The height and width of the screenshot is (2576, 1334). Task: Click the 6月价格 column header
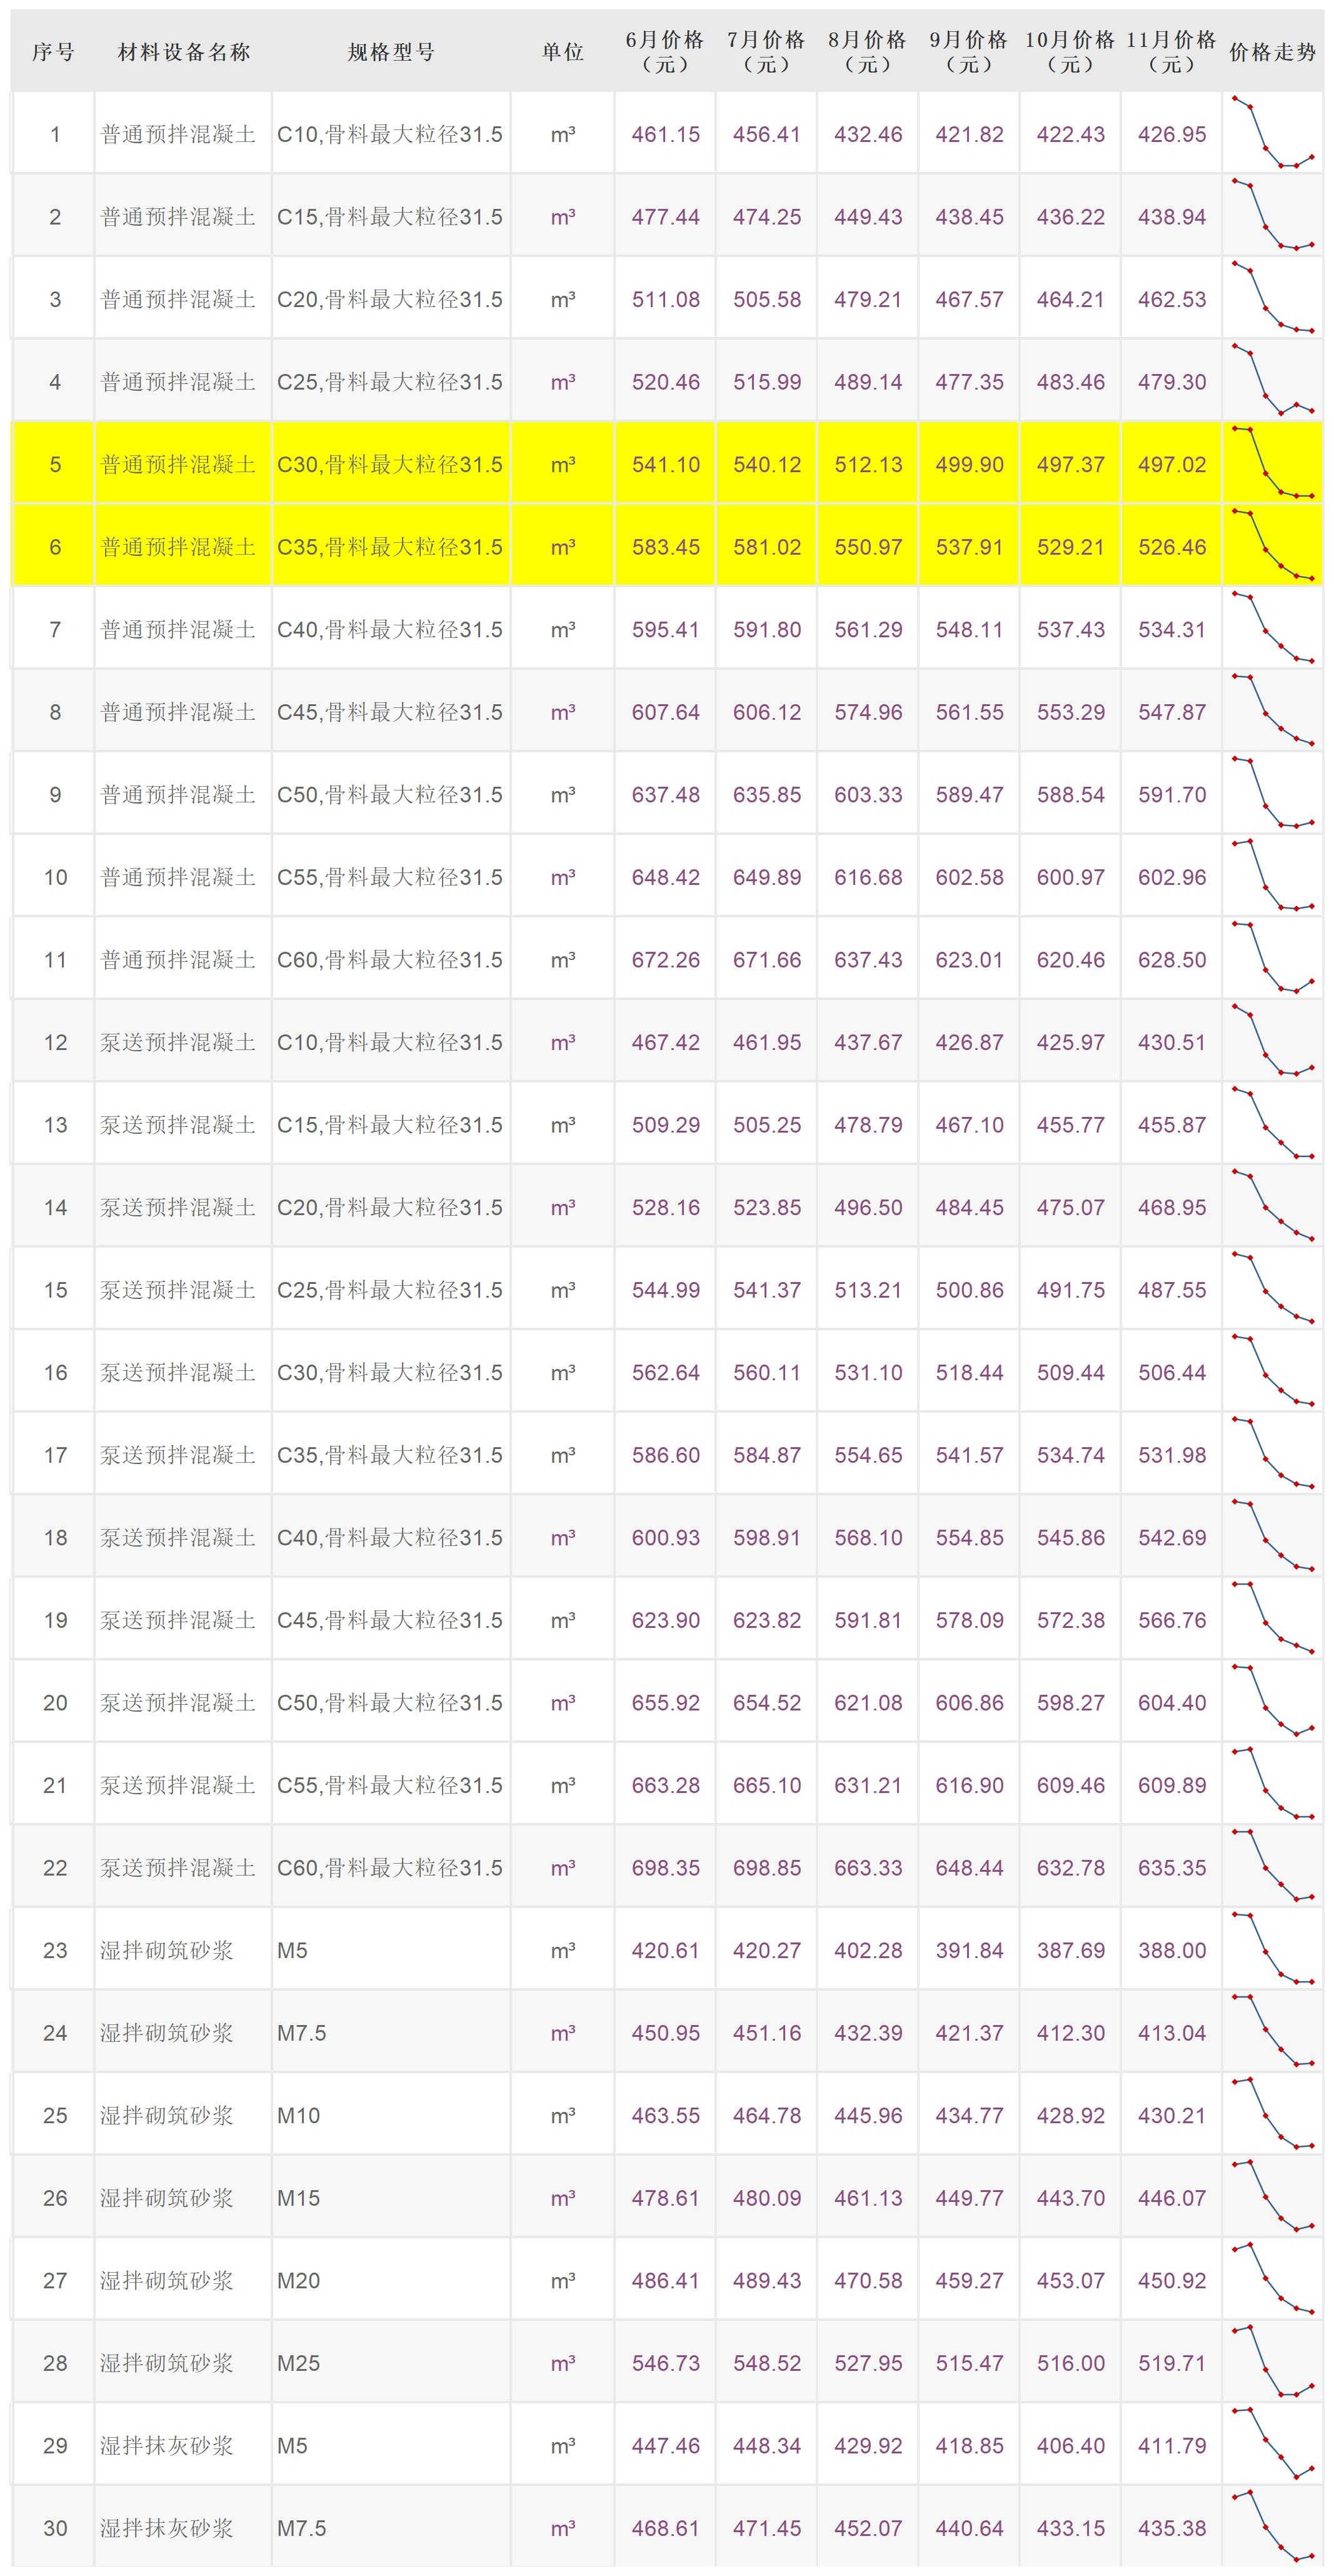tap(664, 52)
